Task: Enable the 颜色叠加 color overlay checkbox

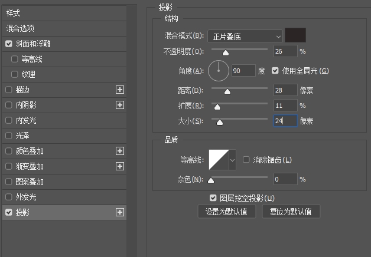Action: (x=9, y=151)
